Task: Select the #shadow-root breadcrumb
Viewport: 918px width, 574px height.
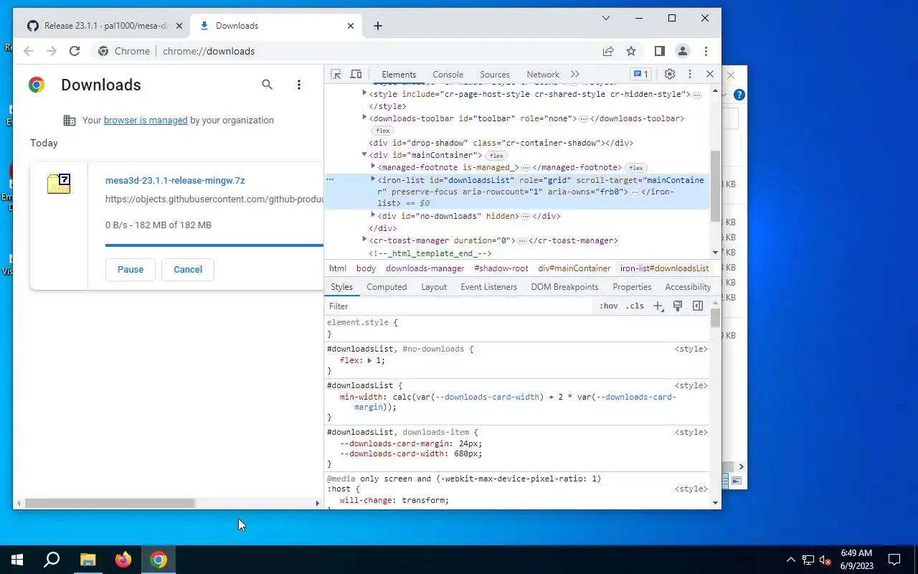Action: [501, 268]
